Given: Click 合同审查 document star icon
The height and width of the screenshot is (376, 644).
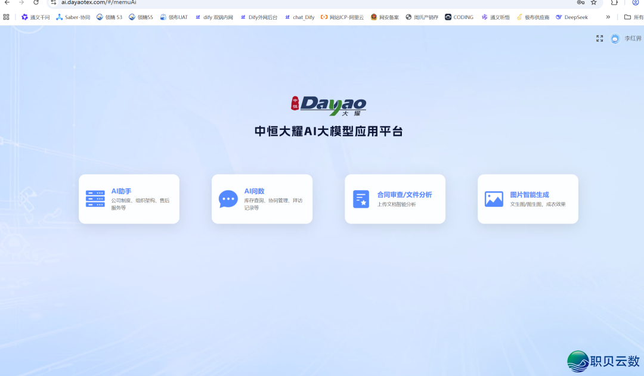Looking at the screenshot, I should 361,199.
